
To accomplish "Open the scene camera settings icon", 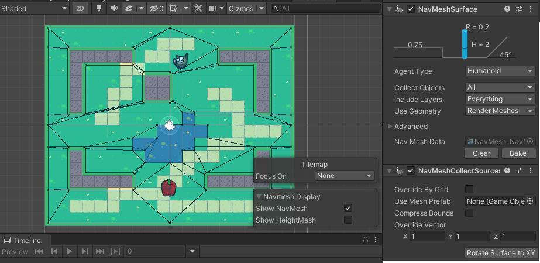I will (214, 9).
